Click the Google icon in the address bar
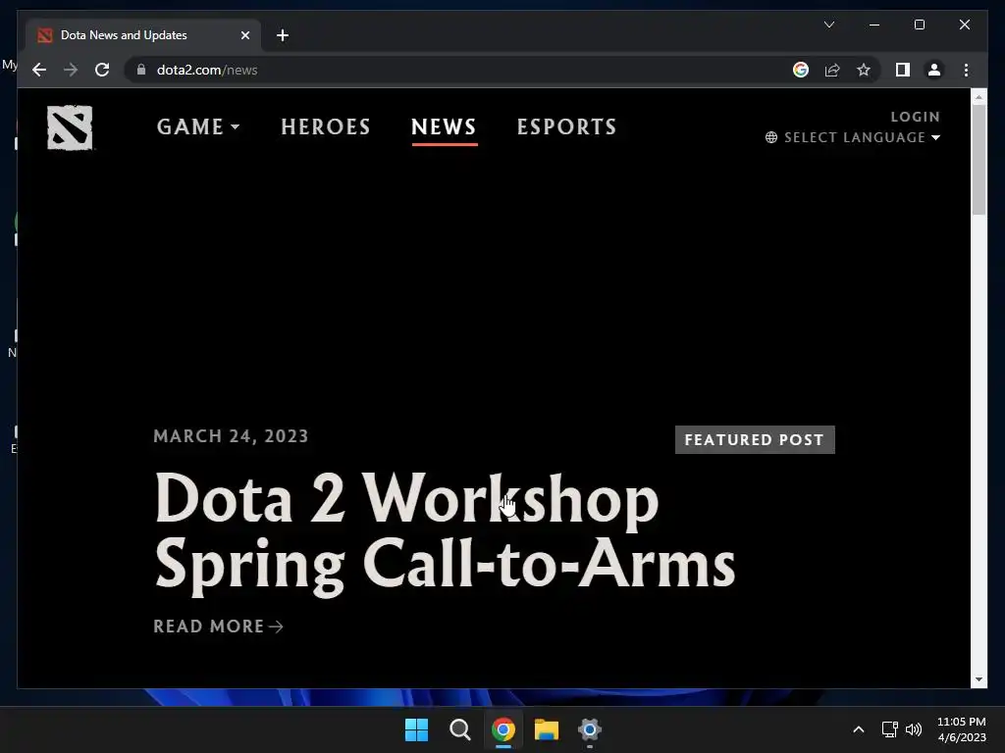1005x753 pixels. pos(801,70)
